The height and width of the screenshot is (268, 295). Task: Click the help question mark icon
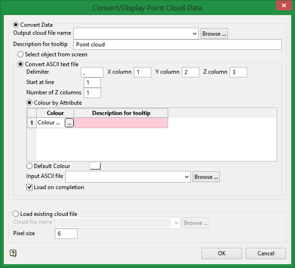(13, 253)
